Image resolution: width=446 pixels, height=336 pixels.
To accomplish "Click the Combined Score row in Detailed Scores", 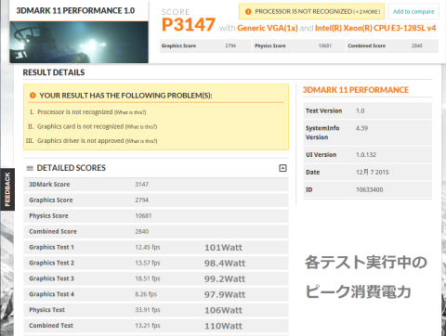I will tap(156, 232).
